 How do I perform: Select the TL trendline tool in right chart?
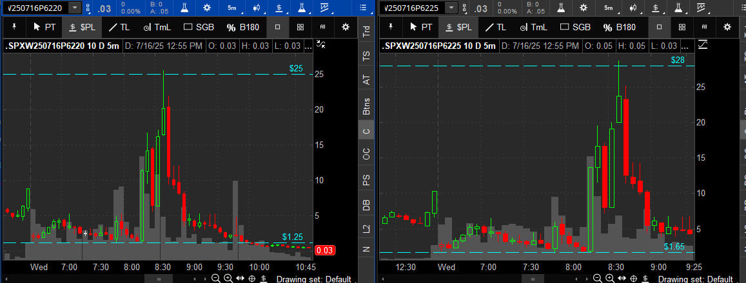[496, 27]
